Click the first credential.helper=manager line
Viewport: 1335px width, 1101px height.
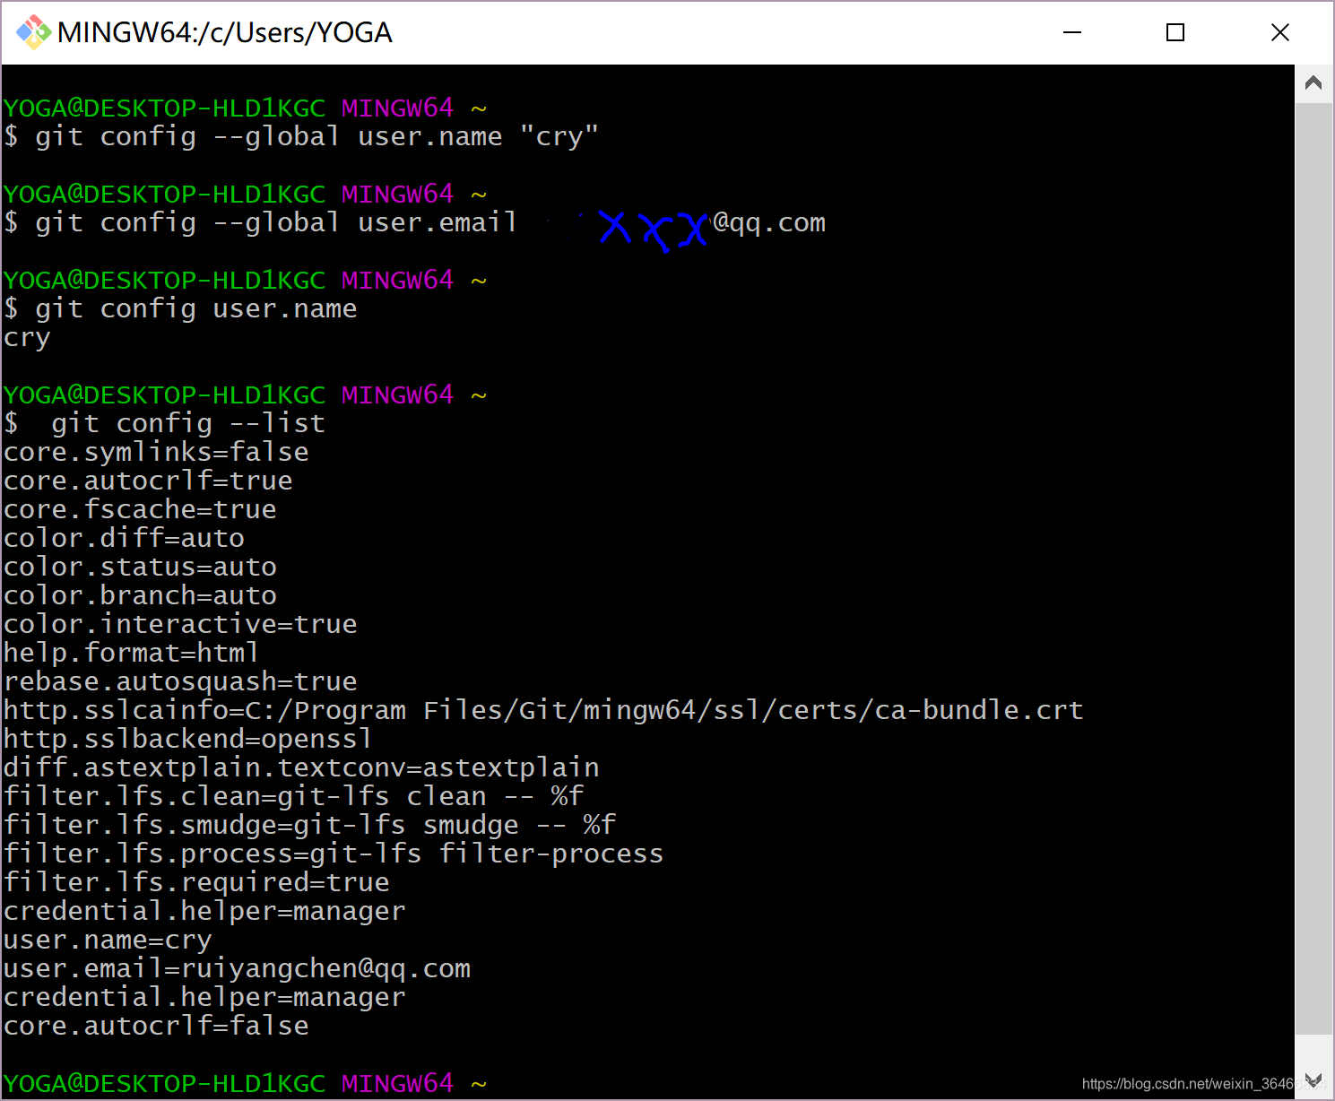tap(205, 912)
